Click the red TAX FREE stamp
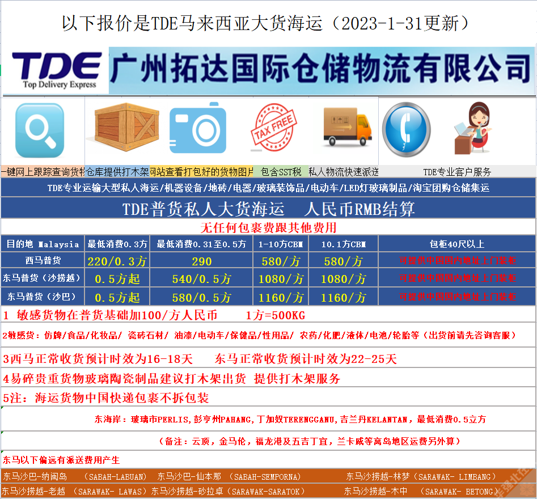Image resolution: width=537 pixels, height=499 pixels. point(273,128)
